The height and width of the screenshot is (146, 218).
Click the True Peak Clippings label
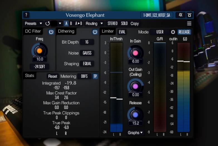(61, 113)
